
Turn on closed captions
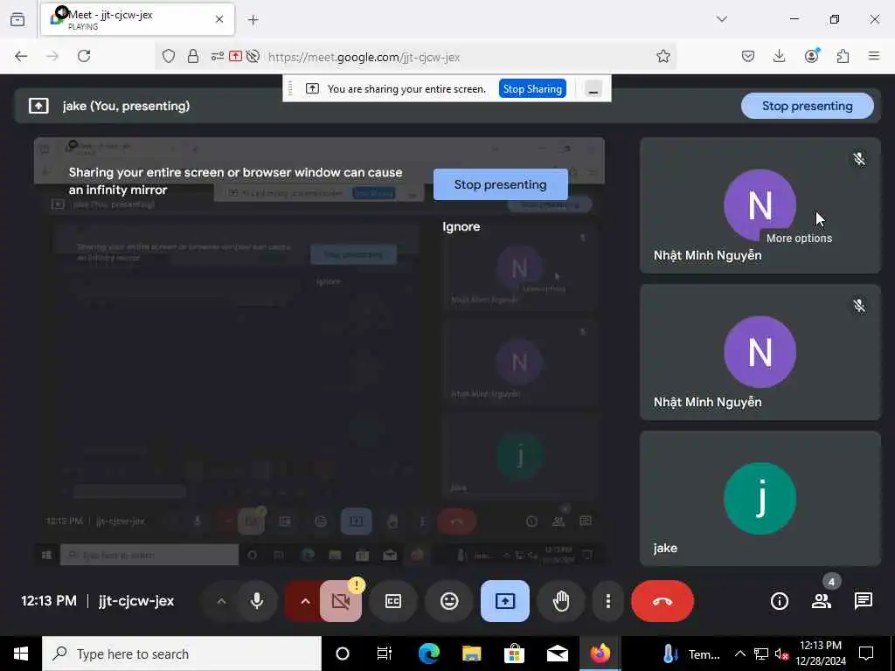click(x=393, y=601)
